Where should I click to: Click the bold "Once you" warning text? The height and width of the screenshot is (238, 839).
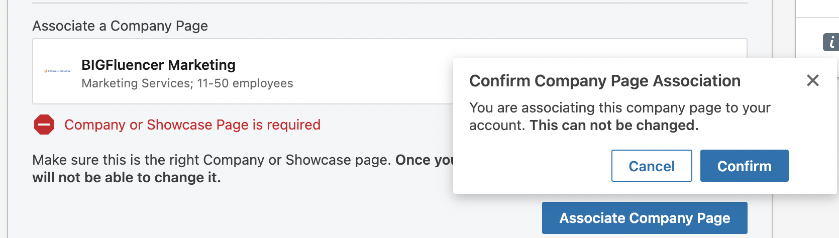coord(424,160)
